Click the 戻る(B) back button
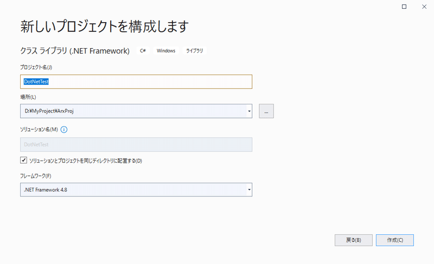434x264 pixels. point(354,240)
